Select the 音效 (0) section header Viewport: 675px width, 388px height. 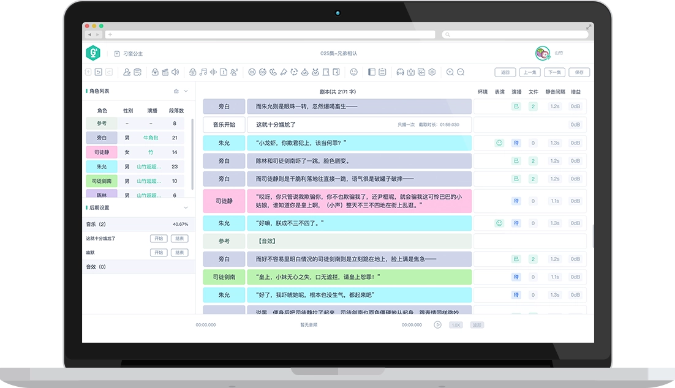96,267
